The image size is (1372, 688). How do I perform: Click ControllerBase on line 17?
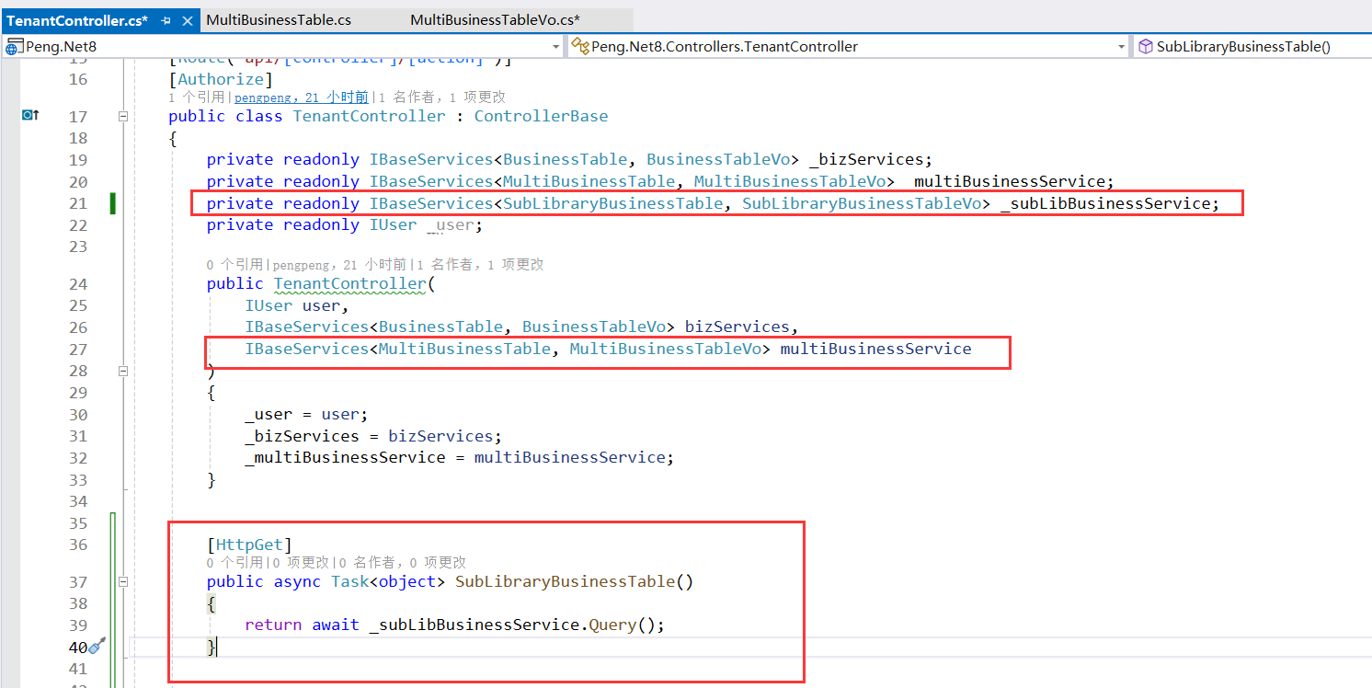click(541, 116)
